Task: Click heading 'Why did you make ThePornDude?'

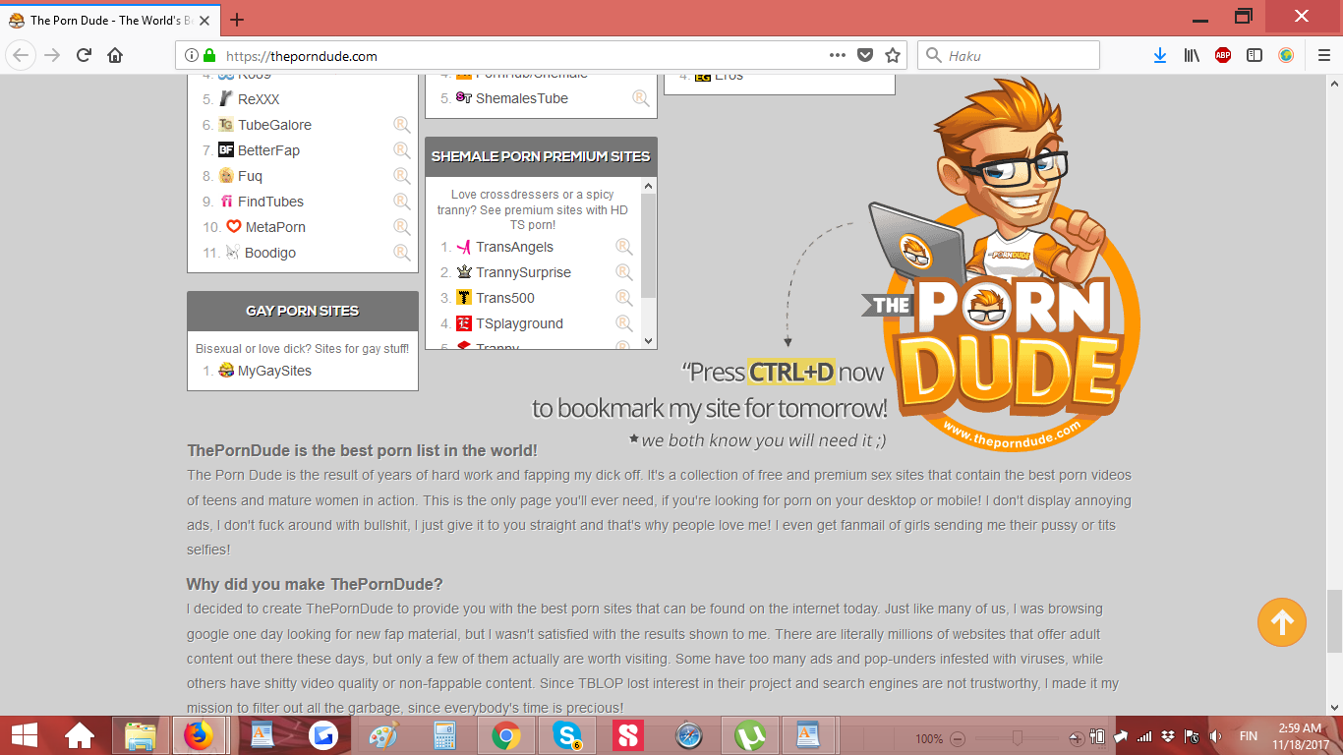Action: [315, 584]
